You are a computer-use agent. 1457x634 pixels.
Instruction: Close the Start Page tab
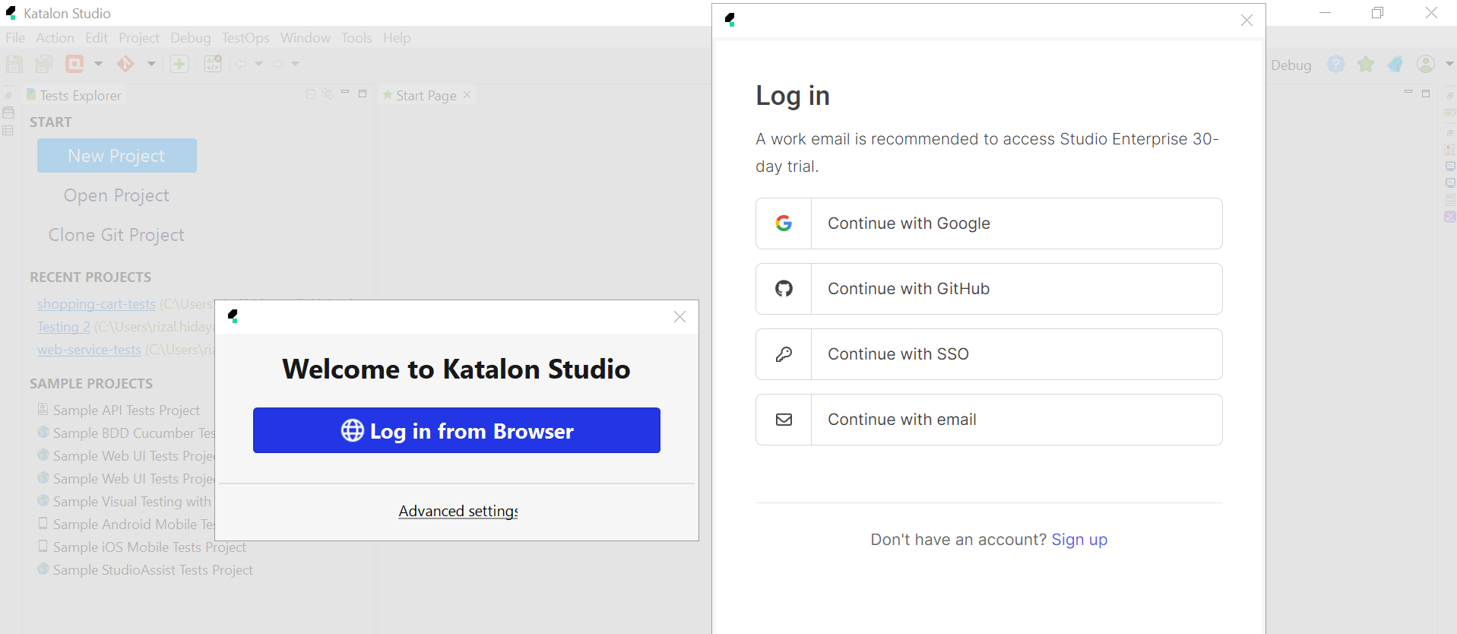(x=467, y=95)
